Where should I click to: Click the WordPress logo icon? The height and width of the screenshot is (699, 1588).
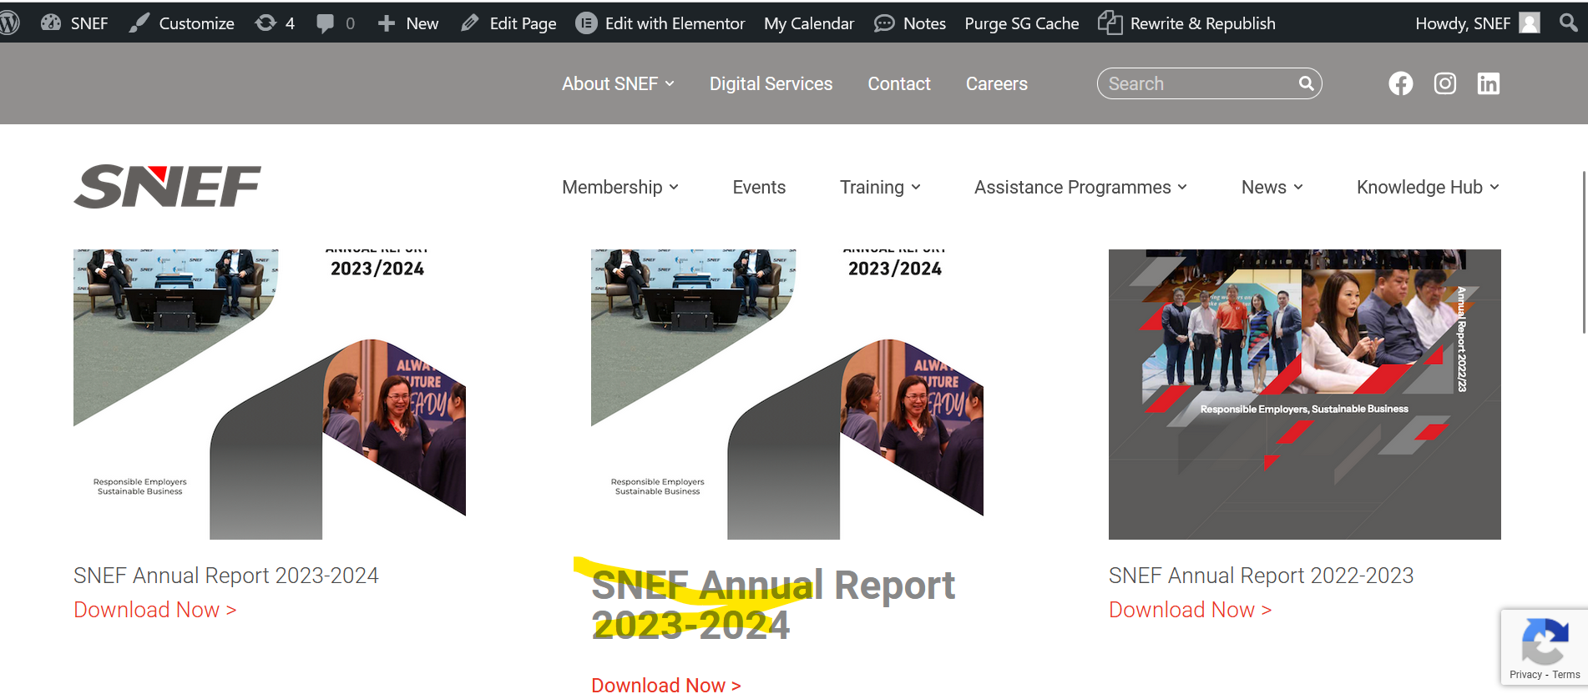10,23
